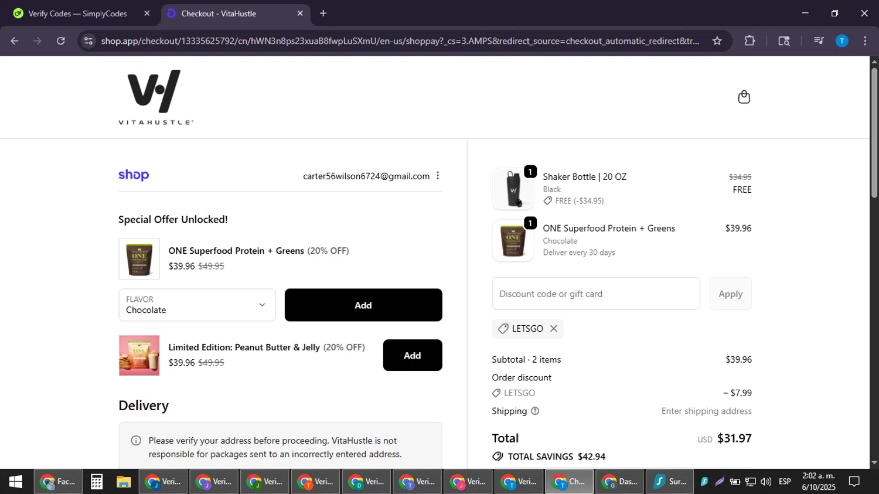Click the order discount amount – $7.99
This screenshot has height=494, width=879.
(x=737, y=393)
